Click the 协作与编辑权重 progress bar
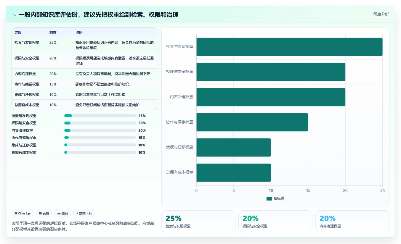The height and width of the screenshot is (244, 401). tap(100, 138)
